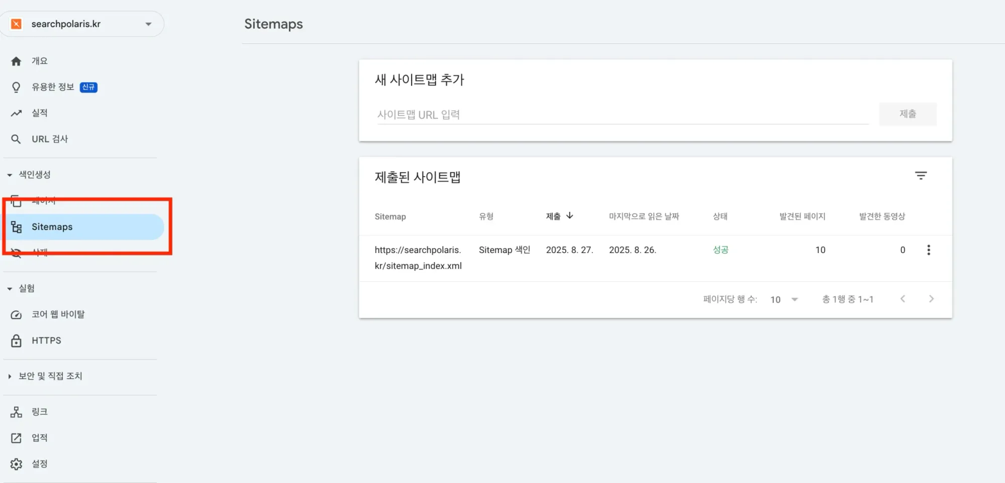Open the three-dot menu for sitemap_index.xml row

coord(929,250)
